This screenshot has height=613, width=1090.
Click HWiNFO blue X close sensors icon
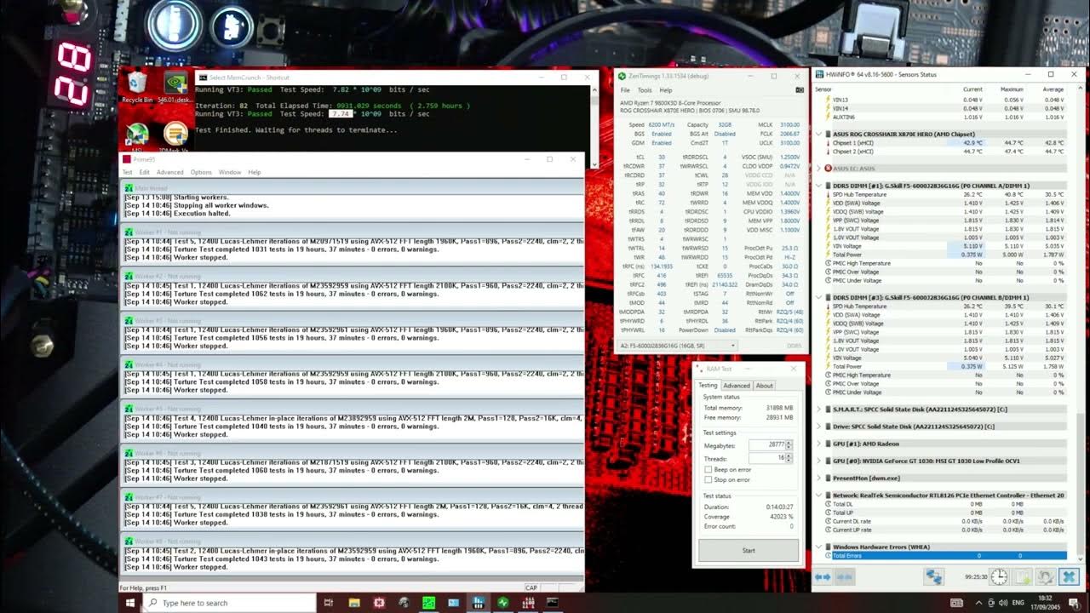[x=1070, y=577]
